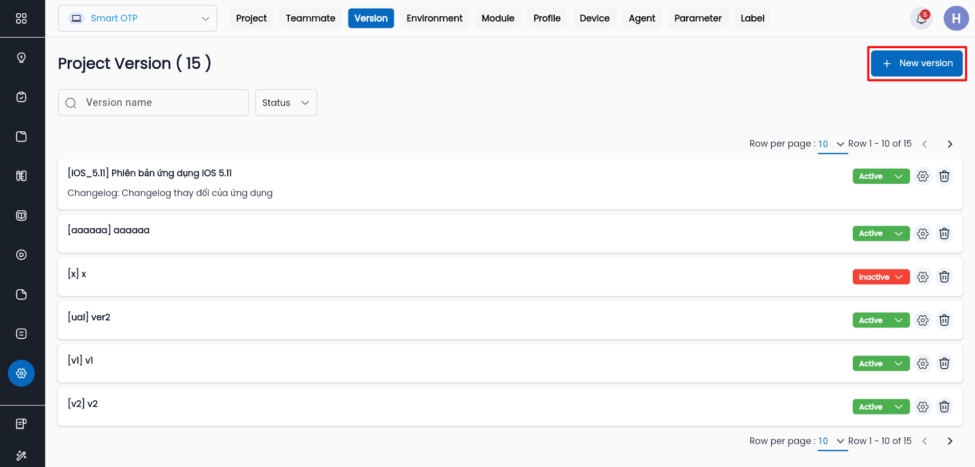Expand the Smart OTP project dropdown
The height and width of the screenshot is (467, 975).
(138, 18)
